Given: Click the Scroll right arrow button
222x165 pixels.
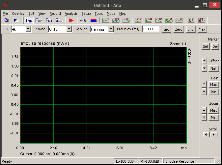Looking at the screenshot, I should [x=214, y=135].
